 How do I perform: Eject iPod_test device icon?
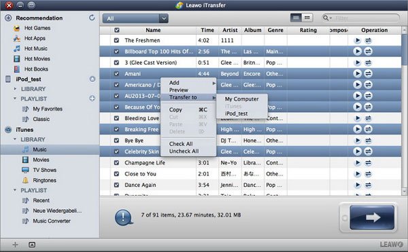point(92,79)
